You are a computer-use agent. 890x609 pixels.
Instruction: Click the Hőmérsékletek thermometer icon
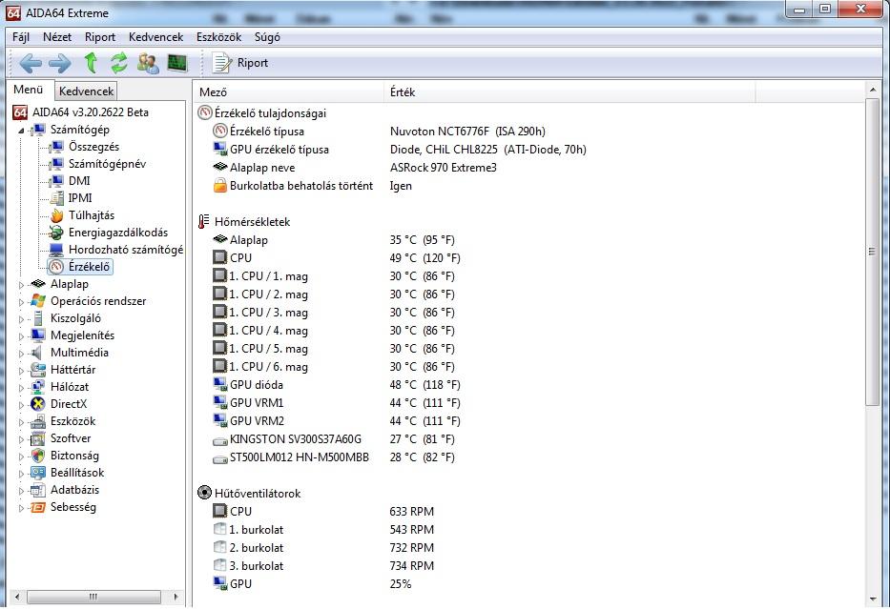coord(203,222)
